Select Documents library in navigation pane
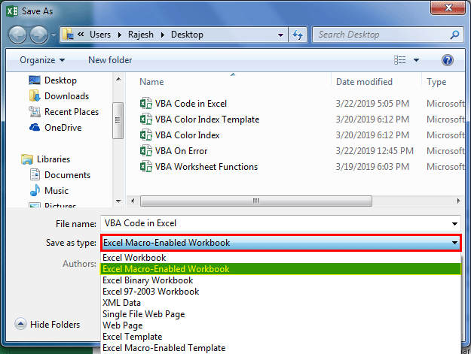 tap(67, 175)
